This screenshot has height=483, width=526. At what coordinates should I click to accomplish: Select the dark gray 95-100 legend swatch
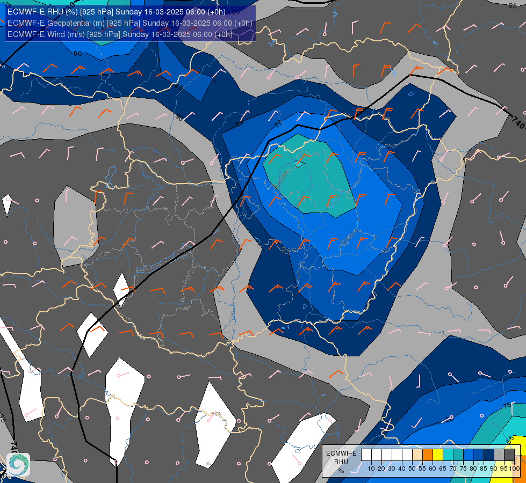pyautogui.click(x=509, y=455)
